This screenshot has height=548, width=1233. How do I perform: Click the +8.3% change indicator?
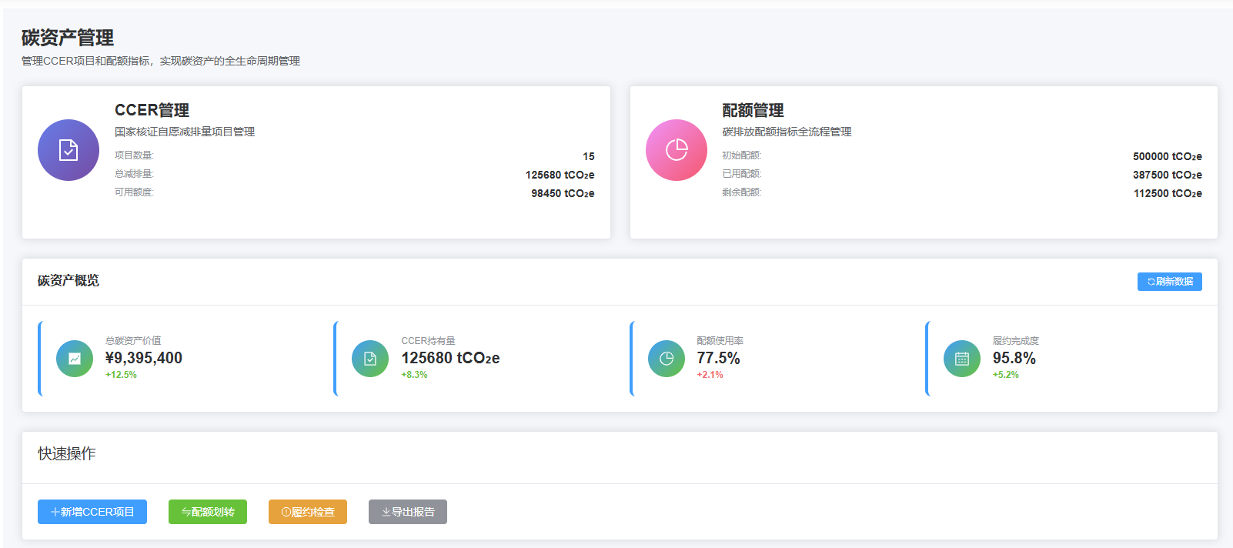click(414, 375)
